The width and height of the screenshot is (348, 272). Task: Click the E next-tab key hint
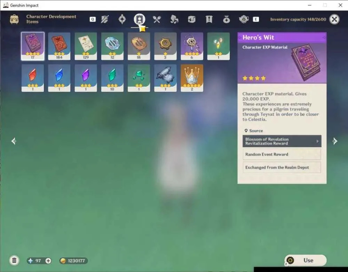coord(256,19)
